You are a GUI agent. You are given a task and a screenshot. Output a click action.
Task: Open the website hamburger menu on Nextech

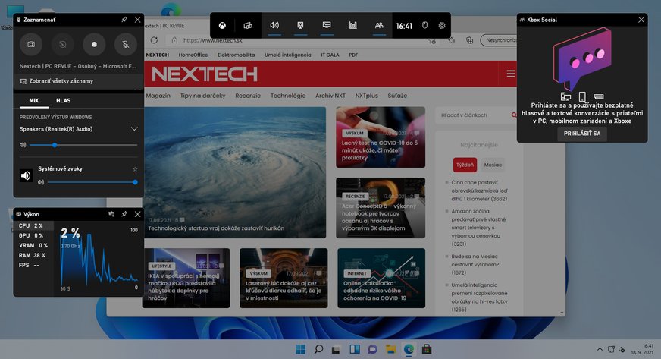coord(510,74)
